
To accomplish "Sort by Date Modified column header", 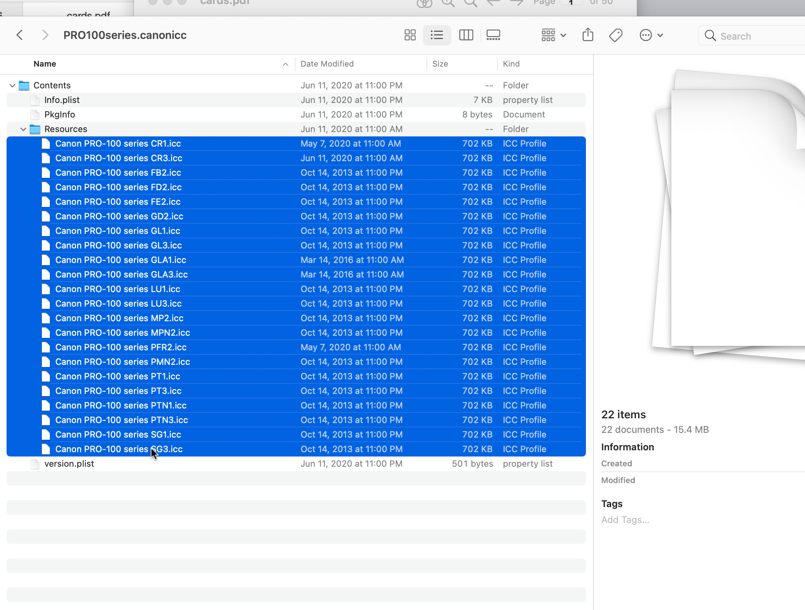I will coord(327,64).
